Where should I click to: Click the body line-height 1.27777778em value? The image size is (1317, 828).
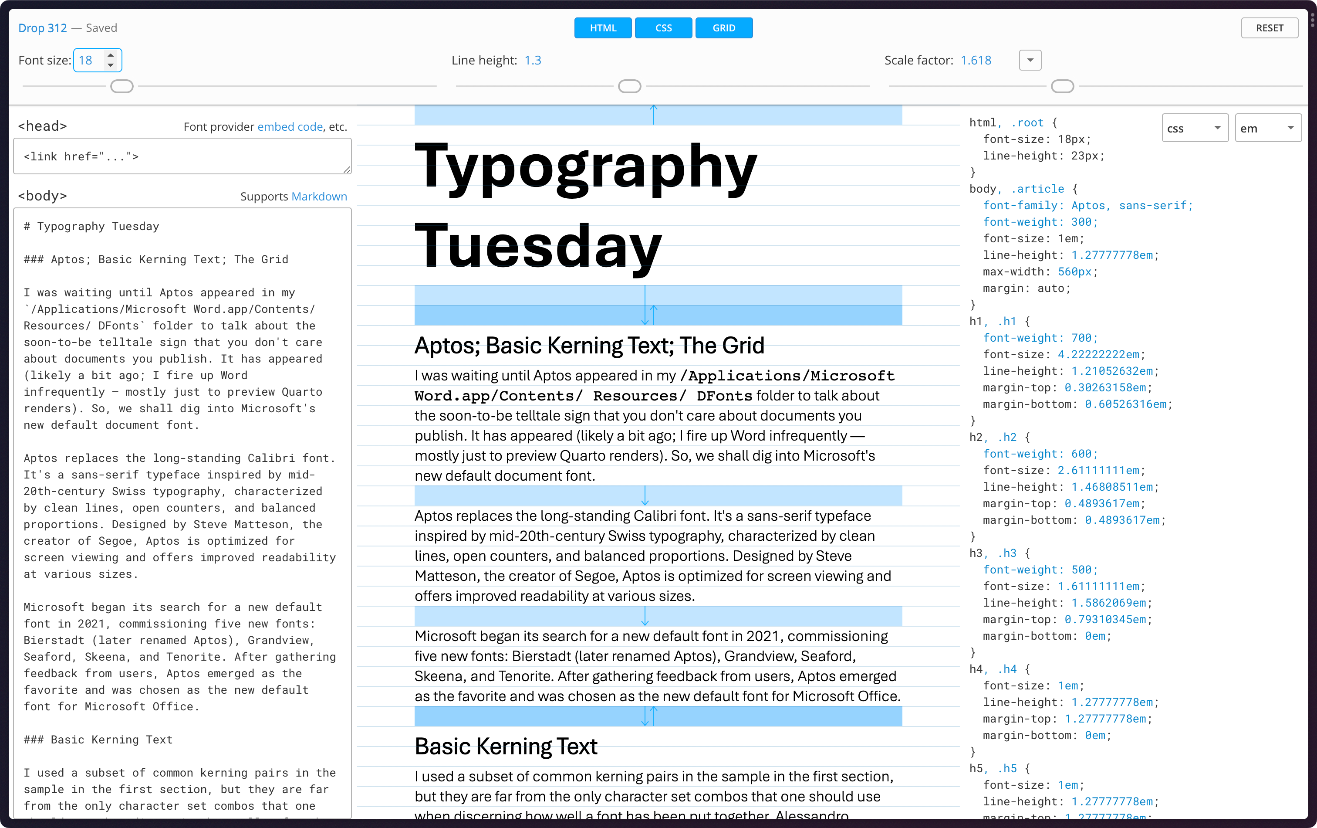(1111, 255)
